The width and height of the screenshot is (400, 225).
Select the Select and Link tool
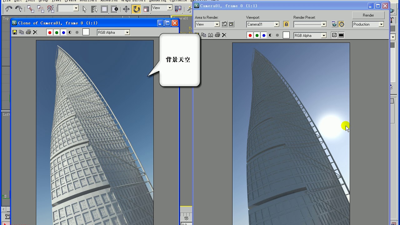tap(30, 9)
